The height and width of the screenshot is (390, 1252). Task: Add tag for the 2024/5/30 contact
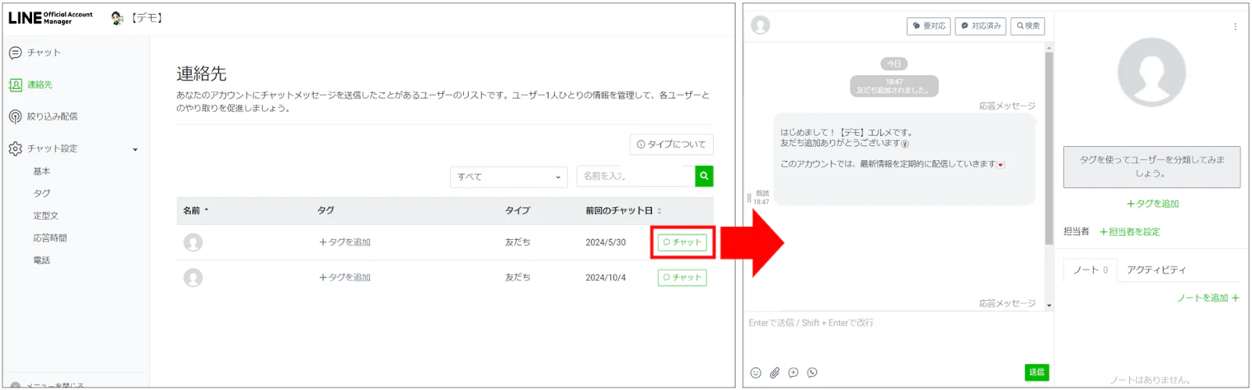click(344, 242)
